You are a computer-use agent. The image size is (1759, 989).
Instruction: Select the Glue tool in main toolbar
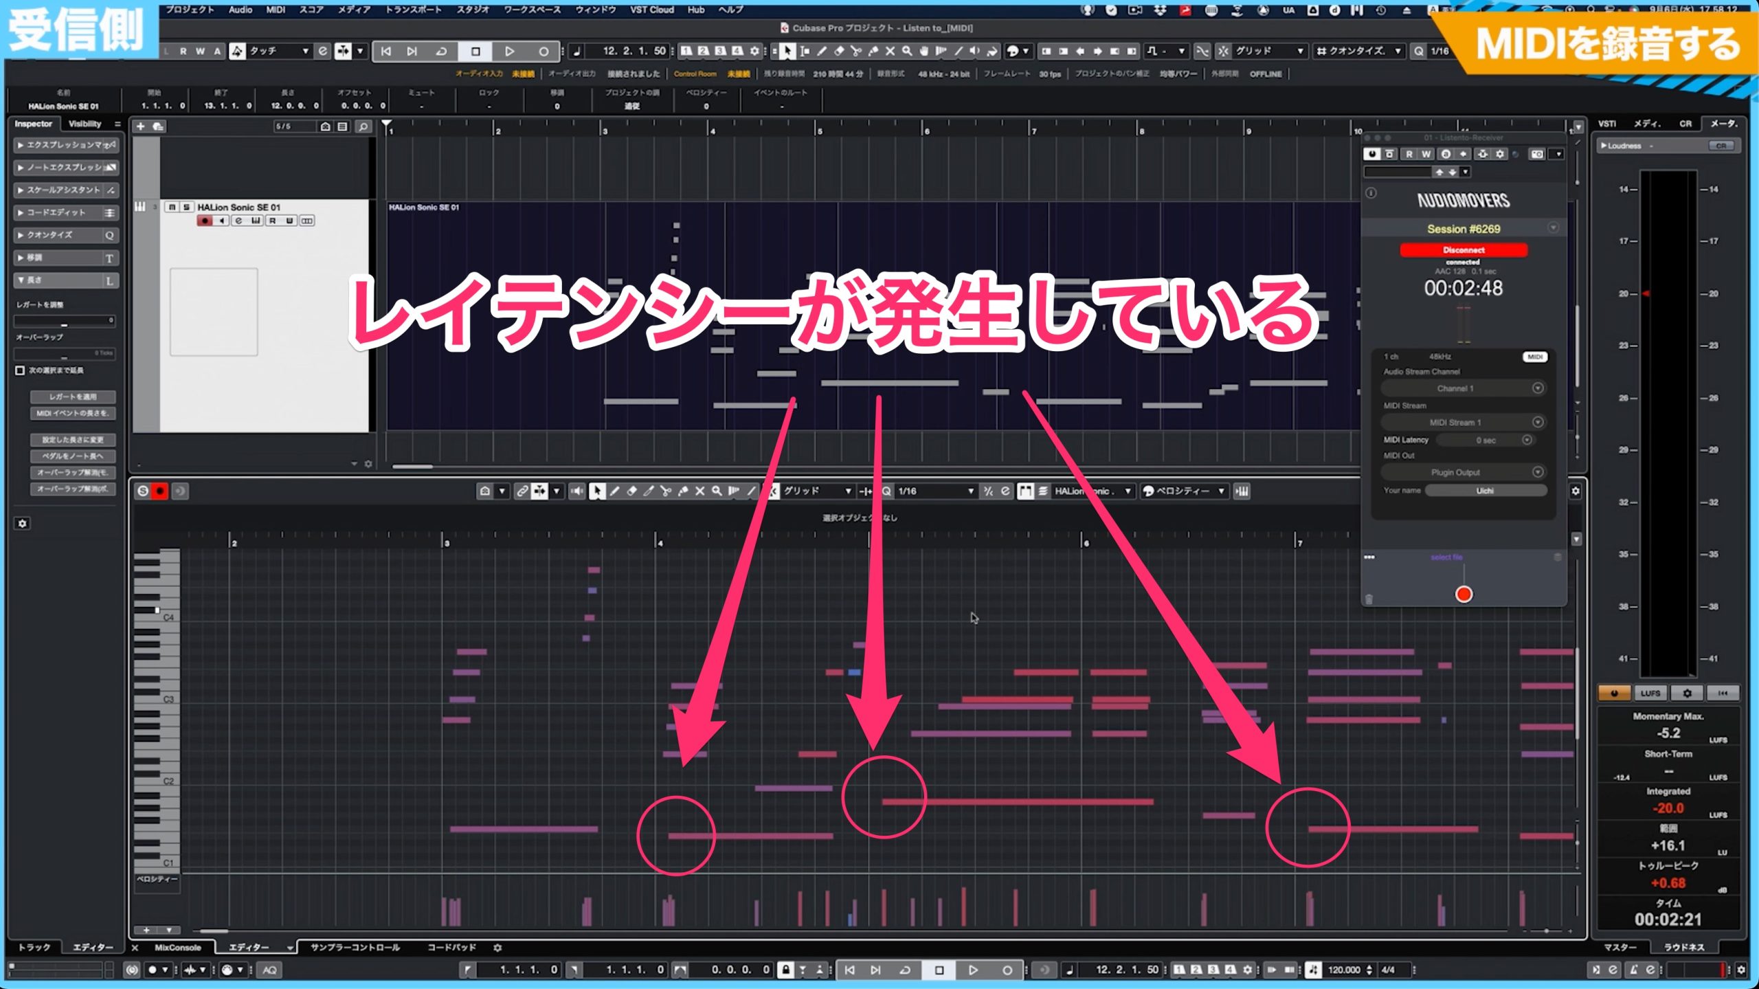pos(873,51)
